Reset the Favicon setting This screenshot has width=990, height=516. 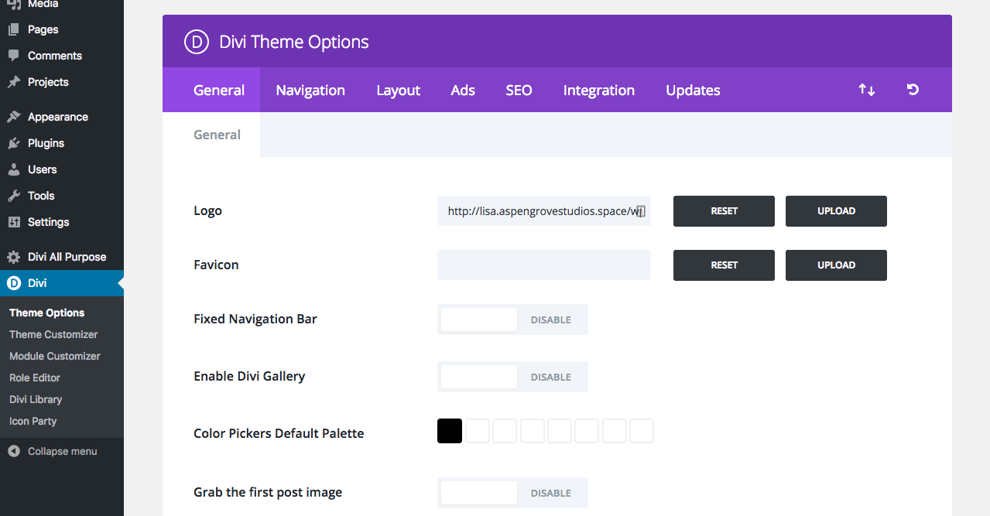click(724, 265)
